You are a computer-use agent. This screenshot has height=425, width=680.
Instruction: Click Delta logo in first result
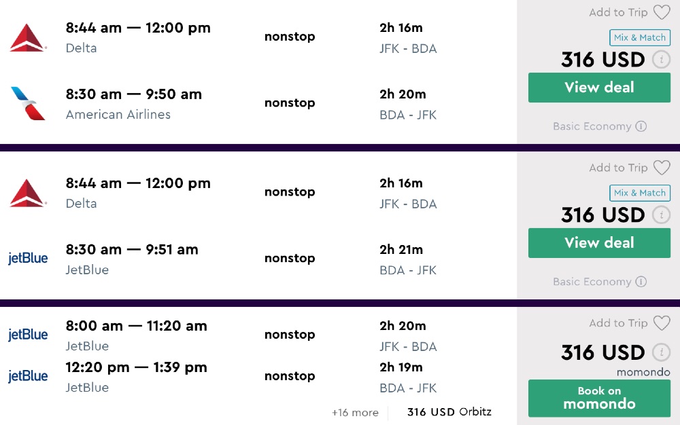[x=28, y=37]
